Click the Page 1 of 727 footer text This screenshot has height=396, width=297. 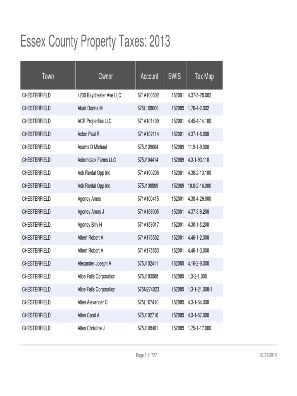point(147,355)
